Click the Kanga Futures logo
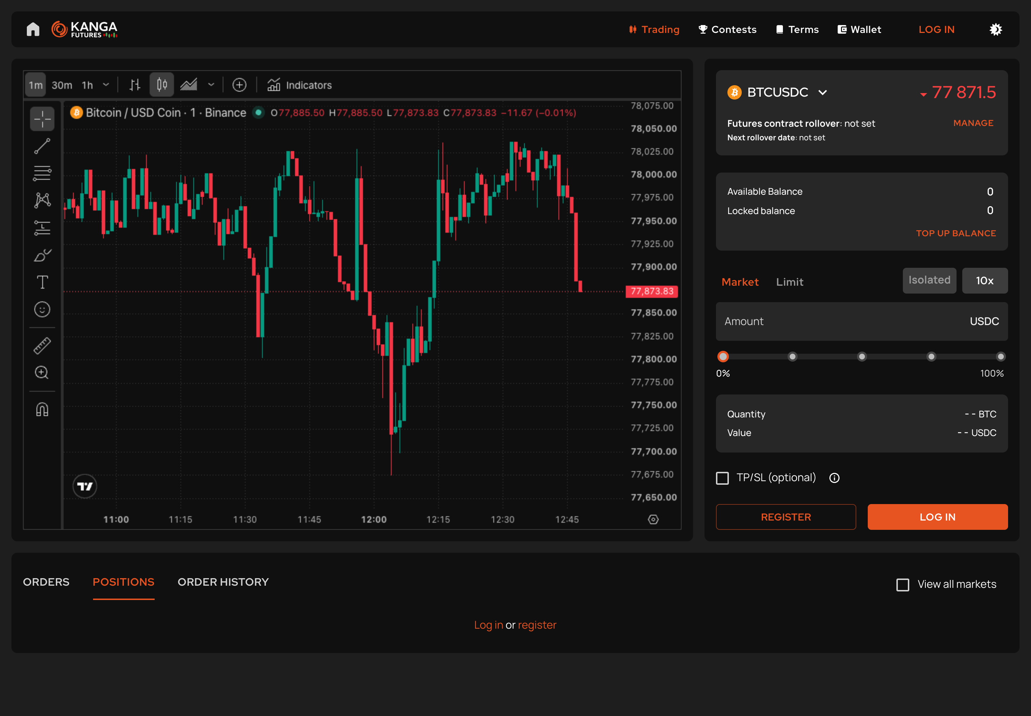 [x=84, y=29]
